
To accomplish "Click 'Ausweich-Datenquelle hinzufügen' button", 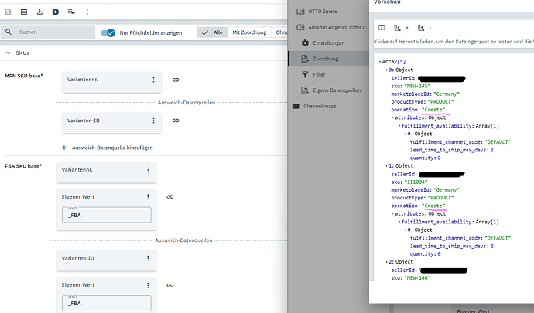I will point(107,147).
